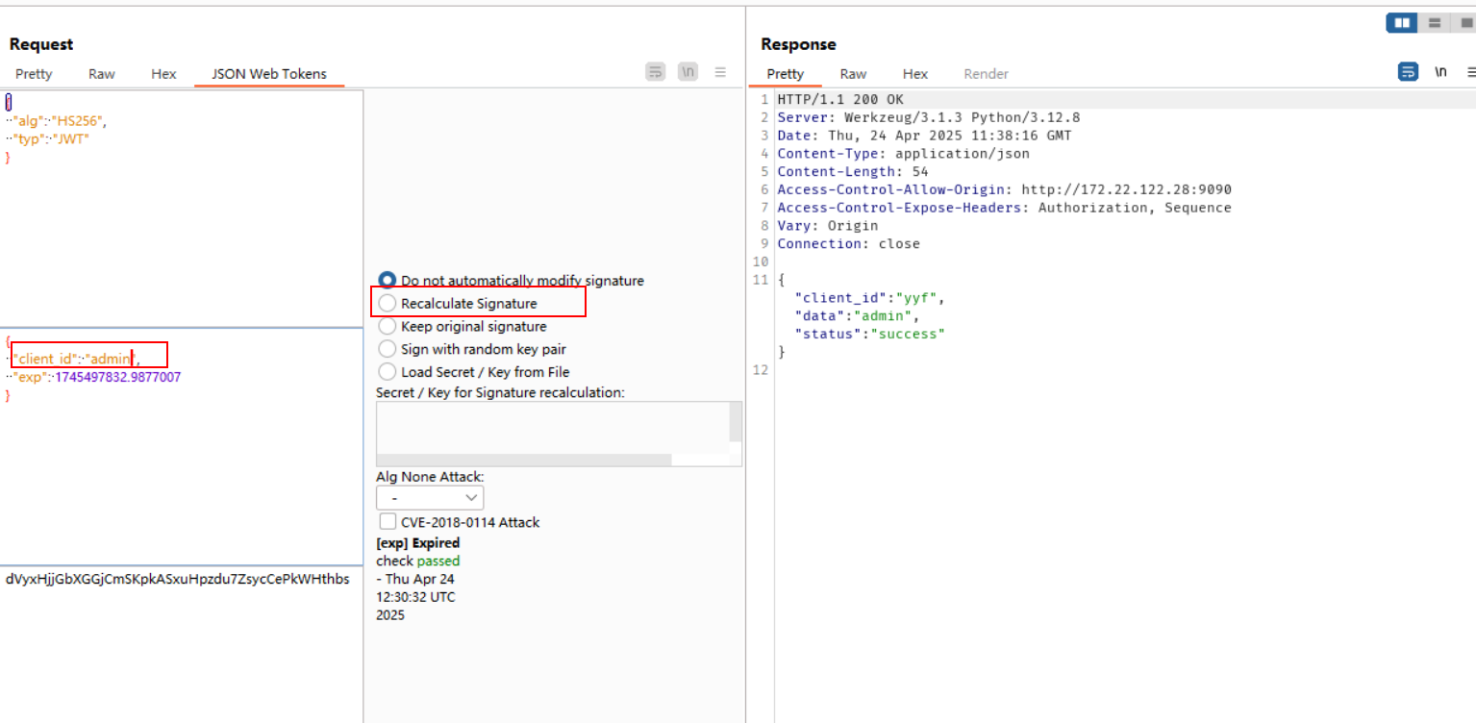Open the Response Raw tab
This screenshot has width=1476, height=723.
(x=853, y=74)
